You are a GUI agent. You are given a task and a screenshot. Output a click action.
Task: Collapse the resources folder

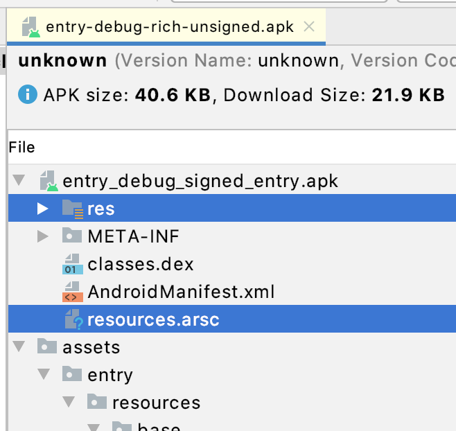coord(69,402)
